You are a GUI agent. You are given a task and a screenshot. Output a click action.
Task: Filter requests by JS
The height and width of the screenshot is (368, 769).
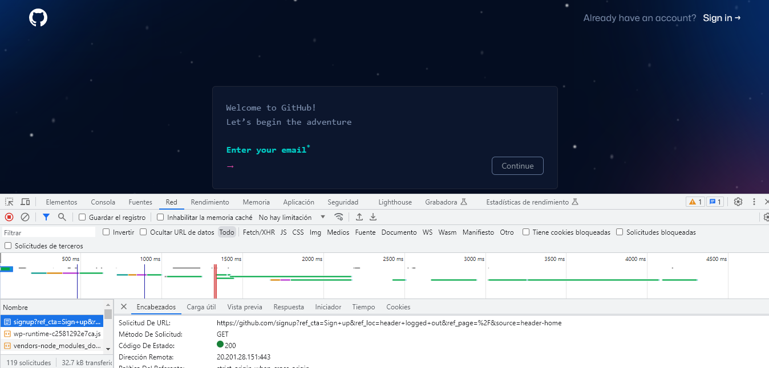coord(284,232)
